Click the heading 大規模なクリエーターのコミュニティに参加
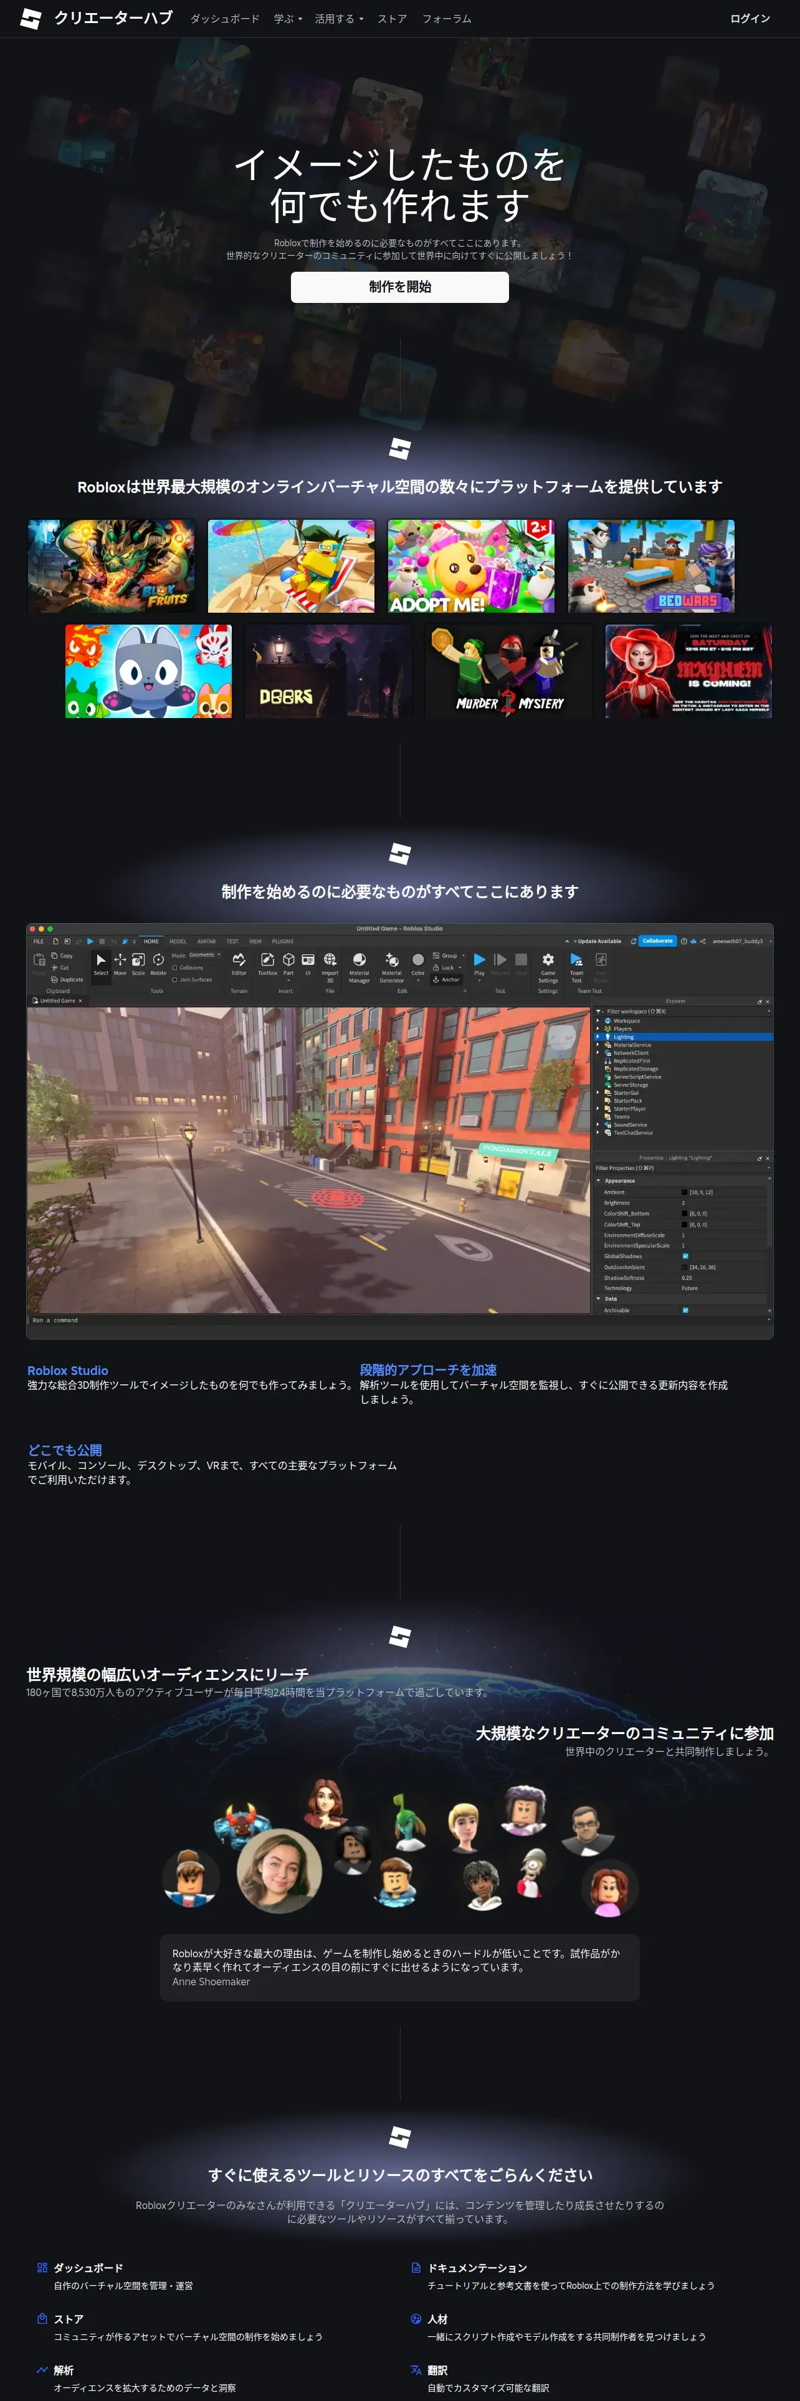The height and width of the screenshot is (2401, 800). (x=625, y=1733)
